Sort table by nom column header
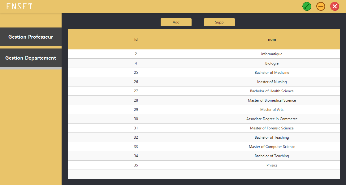346x185 pixels. point(272,40)
